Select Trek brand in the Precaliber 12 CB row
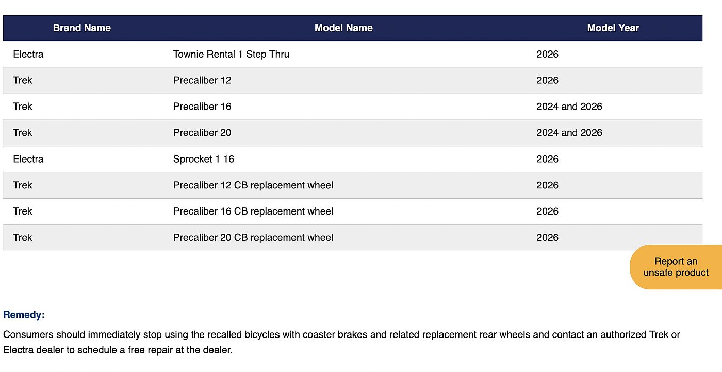Image resolution: width=722 pixels, height=372 pixels. pos(23,185)
